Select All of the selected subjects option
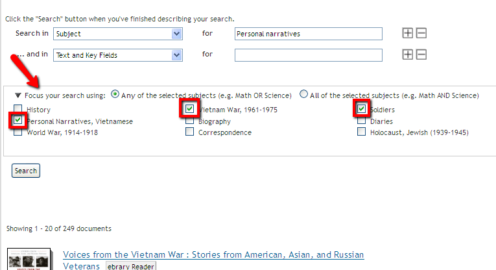496x270 pixels. coord(303,94)
